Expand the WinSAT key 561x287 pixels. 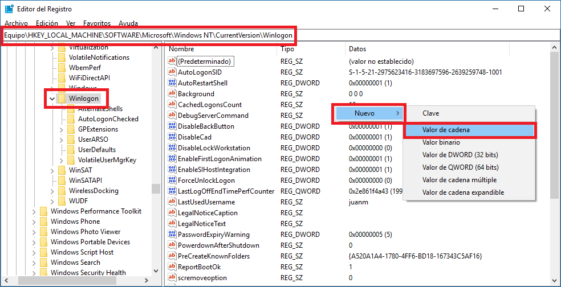(52, 170)
